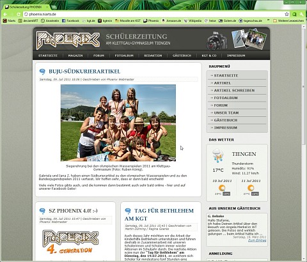
Task: Follow the Zum Eintrag guestbook link
Action: (257, 240)
